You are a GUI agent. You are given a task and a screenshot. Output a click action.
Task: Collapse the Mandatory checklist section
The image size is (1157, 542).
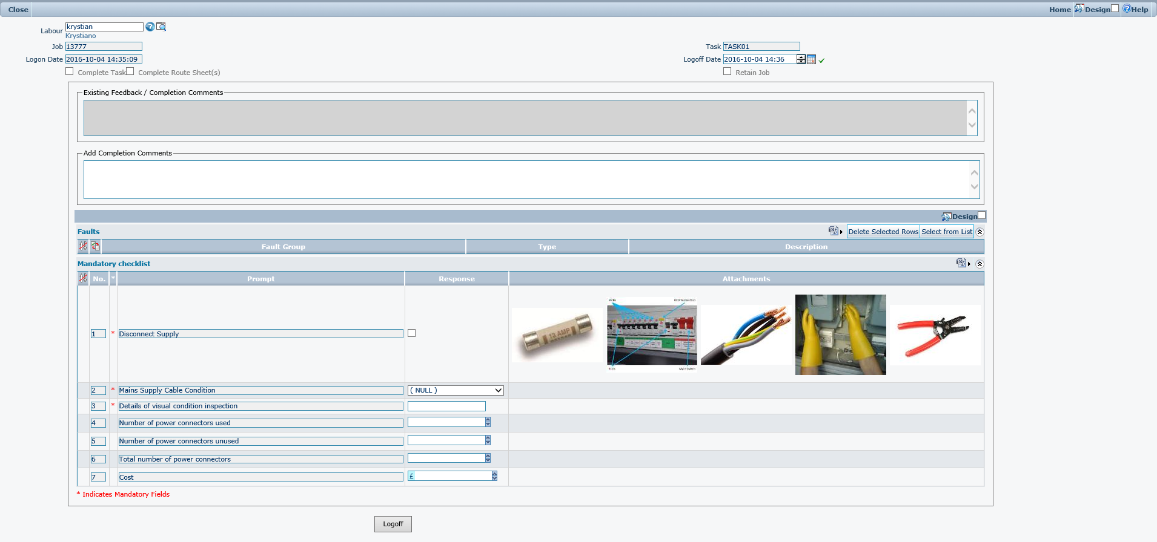pyautogui.click(x=980, y=264)
